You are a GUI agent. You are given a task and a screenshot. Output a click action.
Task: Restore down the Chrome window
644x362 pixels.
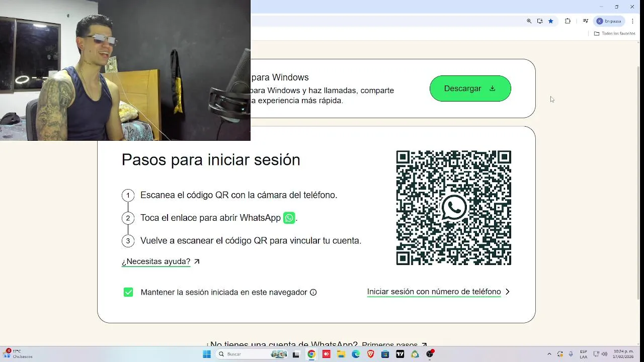(x=616, y=7)
